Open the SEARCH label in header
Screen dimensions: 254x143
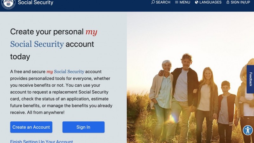(163, 2)
